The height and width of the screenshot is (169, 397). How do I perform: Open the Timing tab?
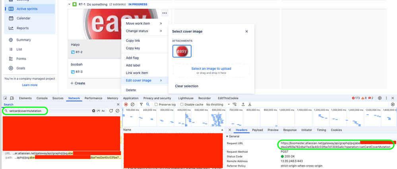coord(321,130)
